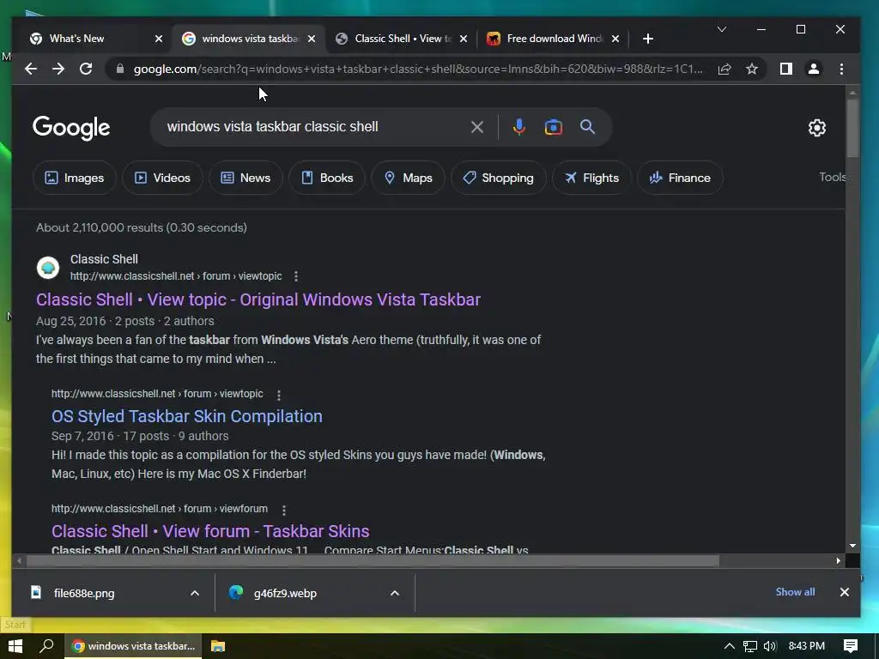Show hidden system tray icons

(x=730, y=646)
